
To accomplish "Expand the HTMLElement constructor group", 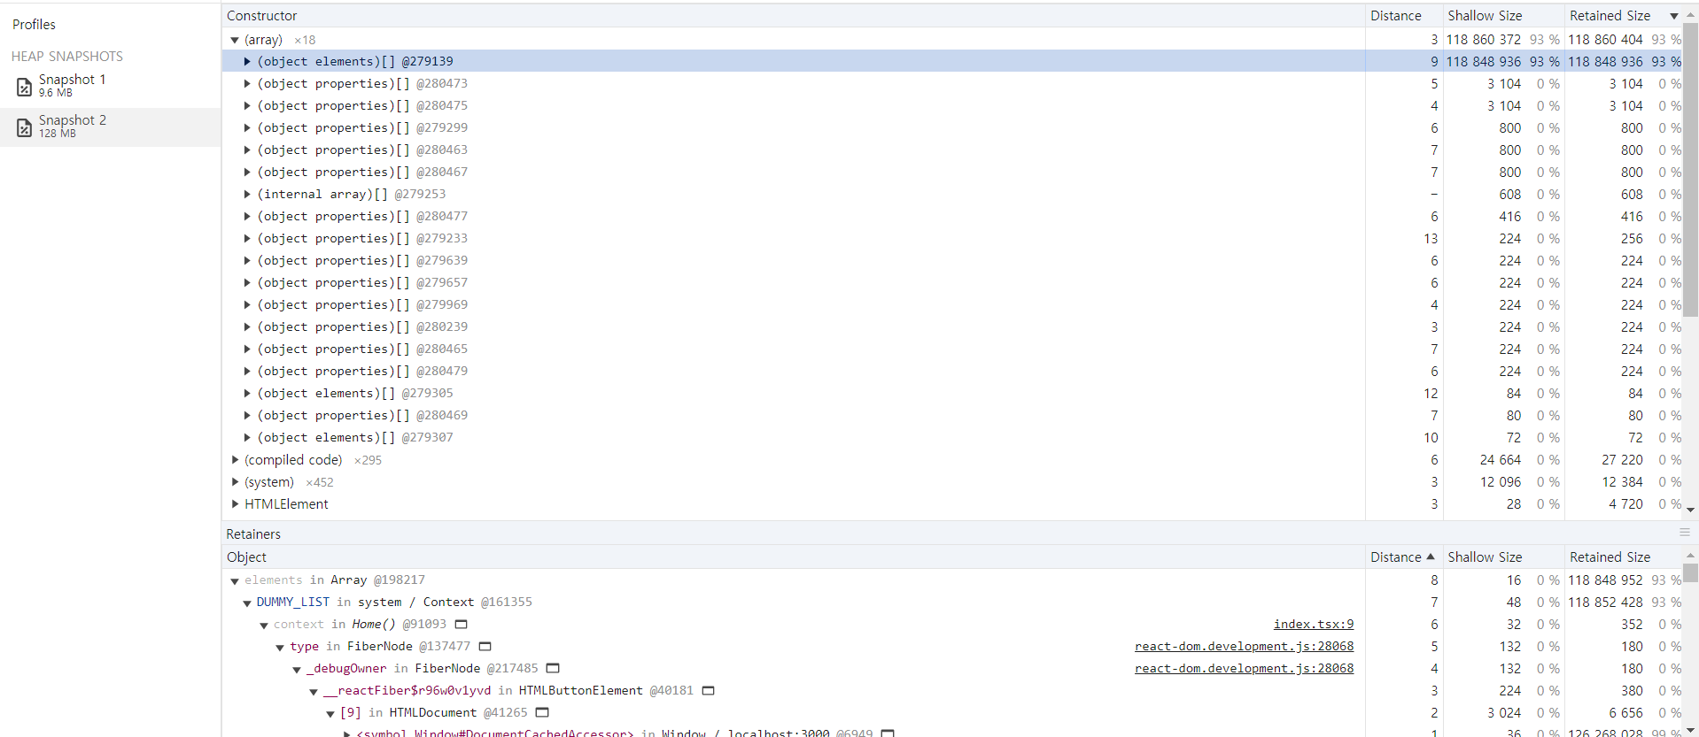I will tap(235, 504).
